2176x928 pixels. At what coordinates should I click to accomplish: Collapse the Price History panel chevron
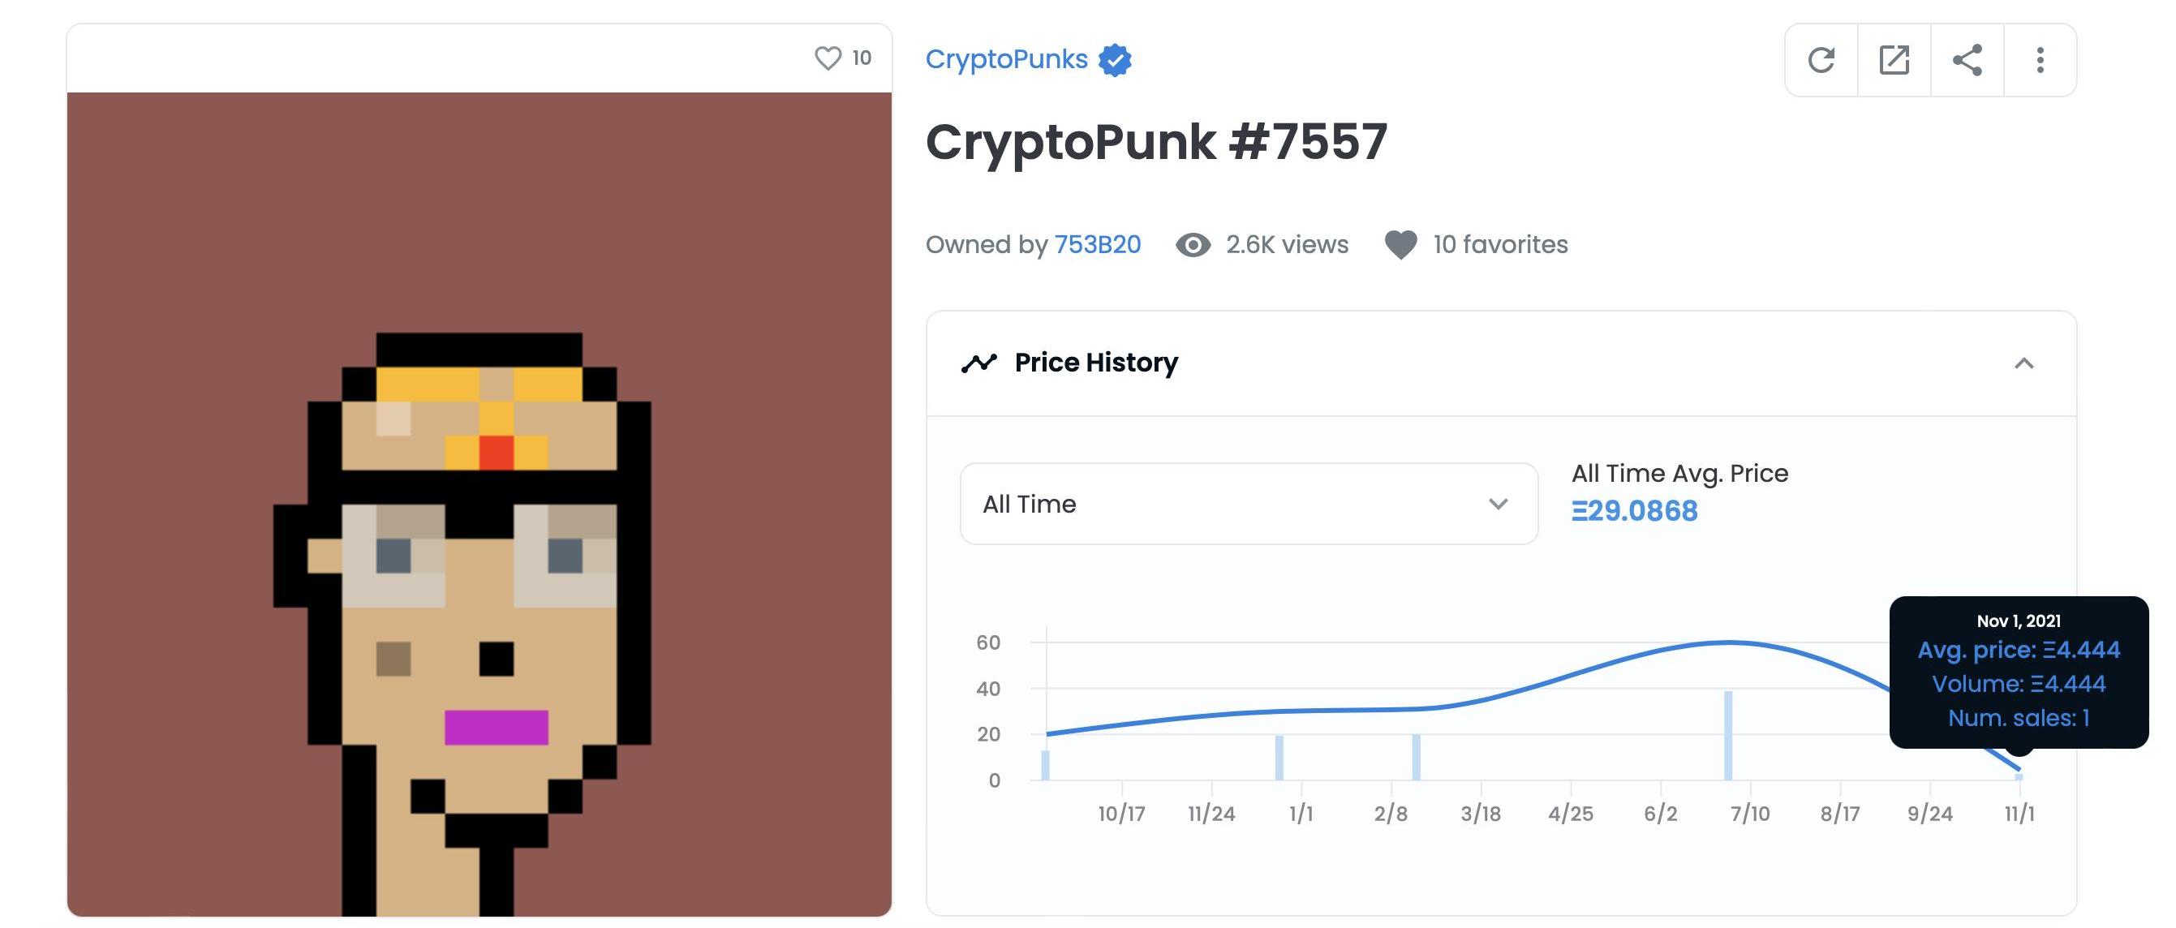2024,364
